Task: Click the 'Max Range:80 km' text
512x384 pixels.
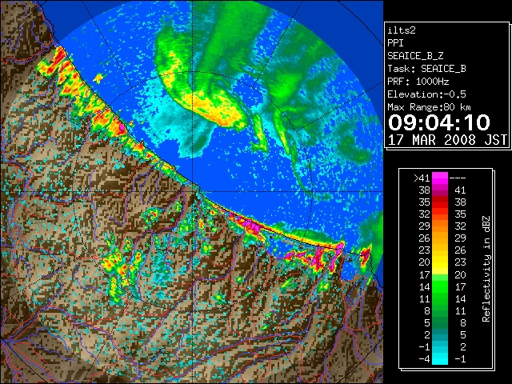Action: [x=429, y=107]
